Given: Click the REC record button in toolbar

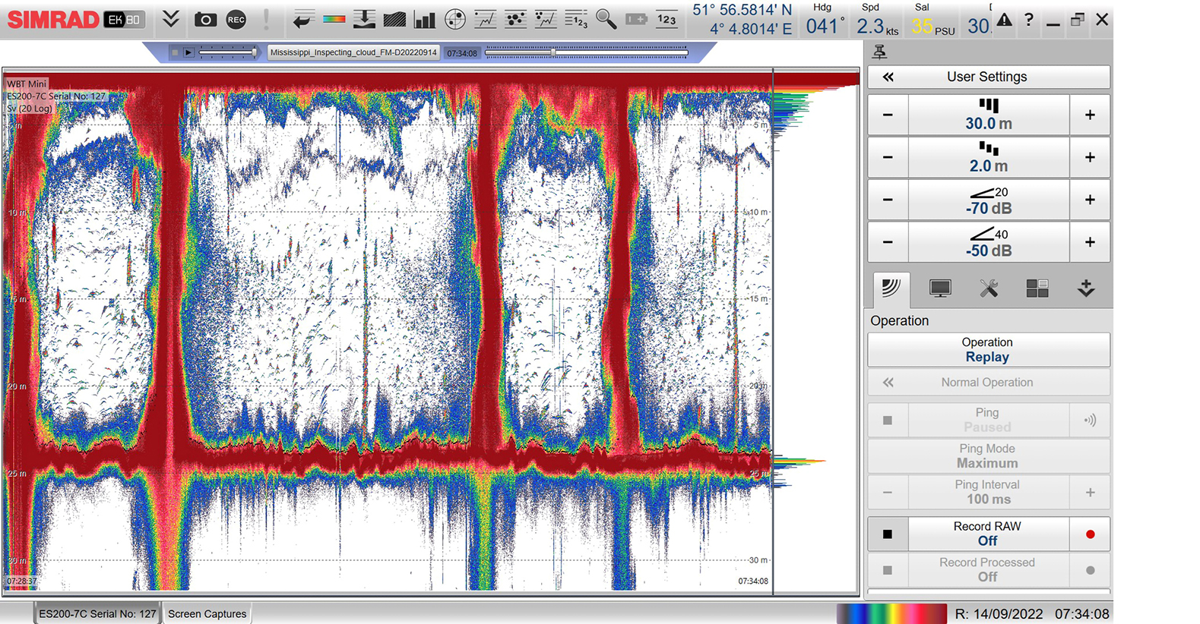Looking at the screenshot, I should click(236, 20).
